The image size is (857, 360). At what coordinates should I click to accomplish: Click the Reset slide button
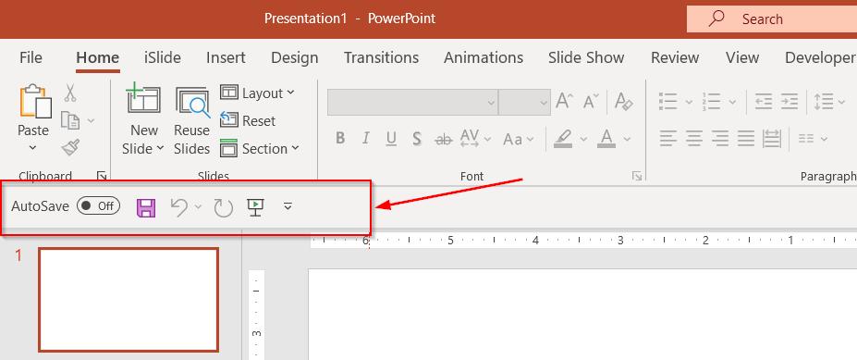click(248, 120)
